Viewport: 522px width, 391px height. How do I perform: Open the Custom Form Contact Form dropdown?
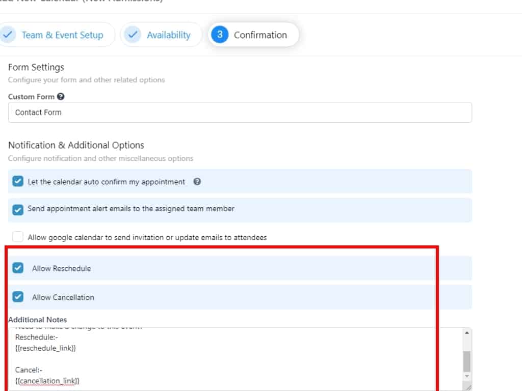(x=240, y=113)
